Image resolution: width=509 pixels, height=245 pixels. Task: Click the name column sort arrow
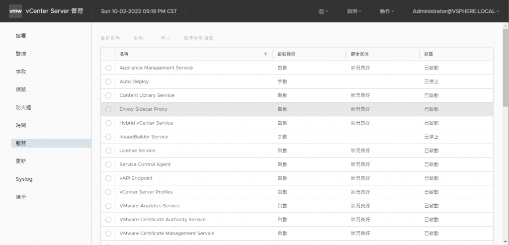tap(265, 54)
